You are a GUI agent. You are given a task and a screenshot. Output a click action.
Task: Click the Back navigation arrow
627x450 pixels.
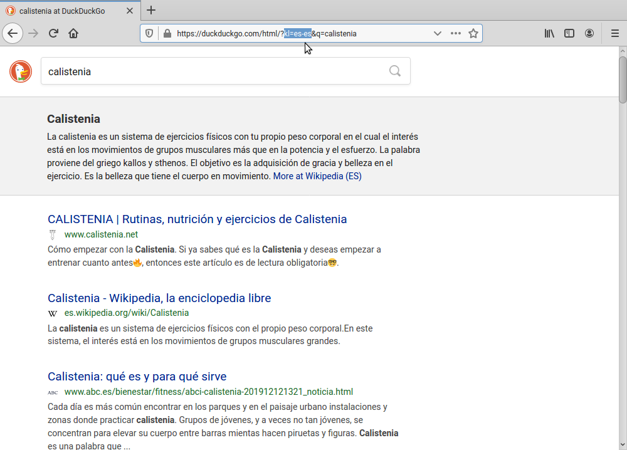tap(13, 33)
